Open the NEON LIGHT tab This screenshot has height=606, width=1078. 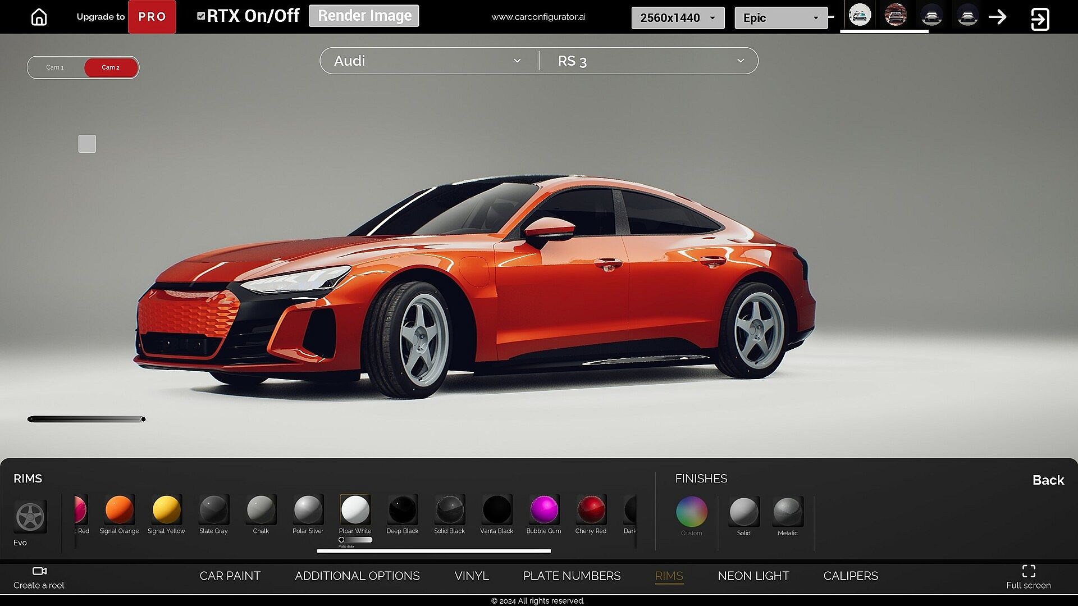pos(753,576)
